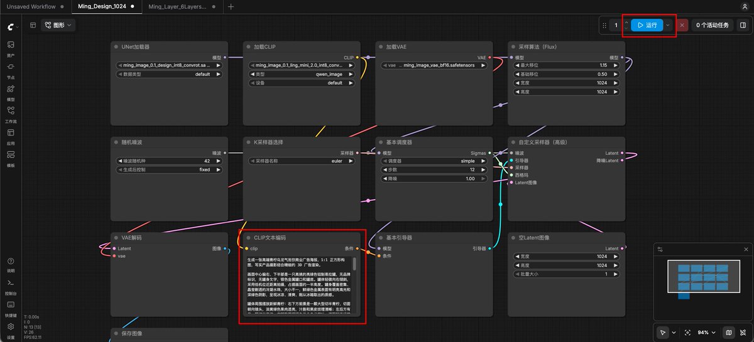Click the minimap viewport thumbnail
Screen dimensions: 754x342
pos(702,275)
